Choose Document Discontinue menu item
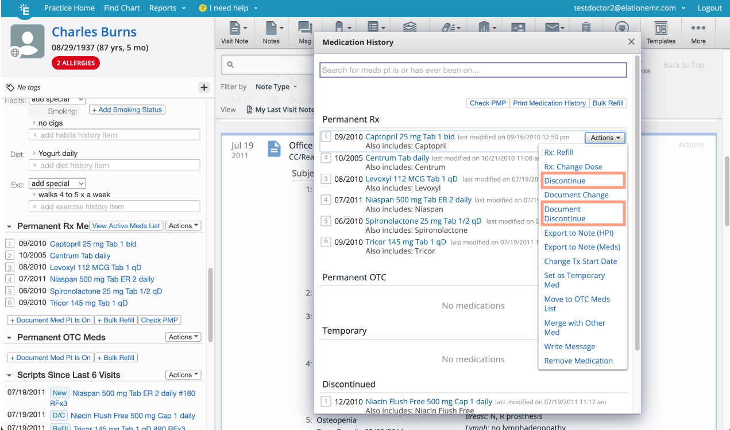730x430 pixels. (565, 214)
